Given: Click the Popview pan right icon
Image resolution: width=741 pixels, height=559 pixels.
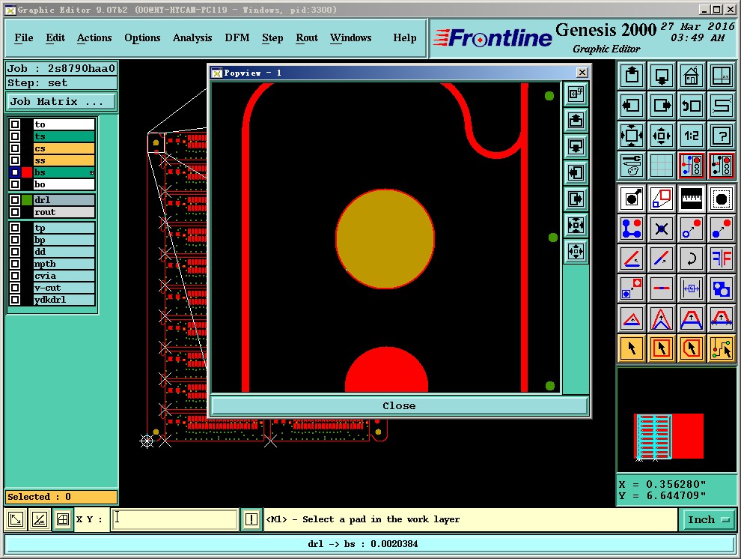Looking at the screenshot, I should point(576,199).
